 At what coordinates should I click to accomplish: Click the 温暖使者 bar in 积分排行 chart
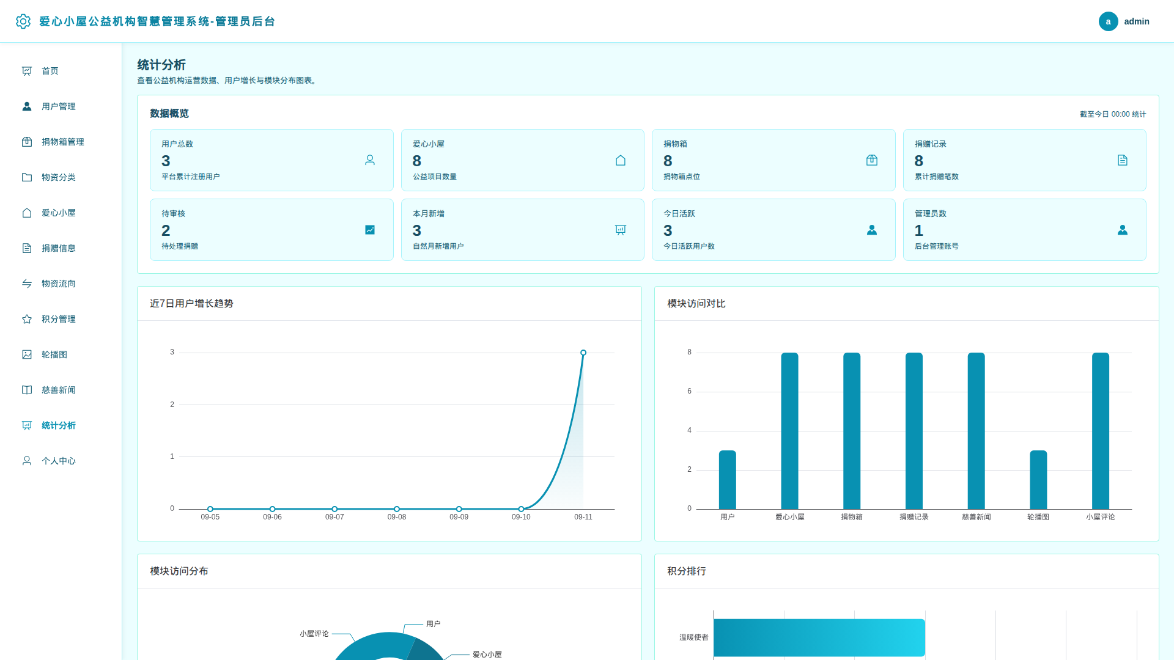pyautogui.click(x=819, y=637)
